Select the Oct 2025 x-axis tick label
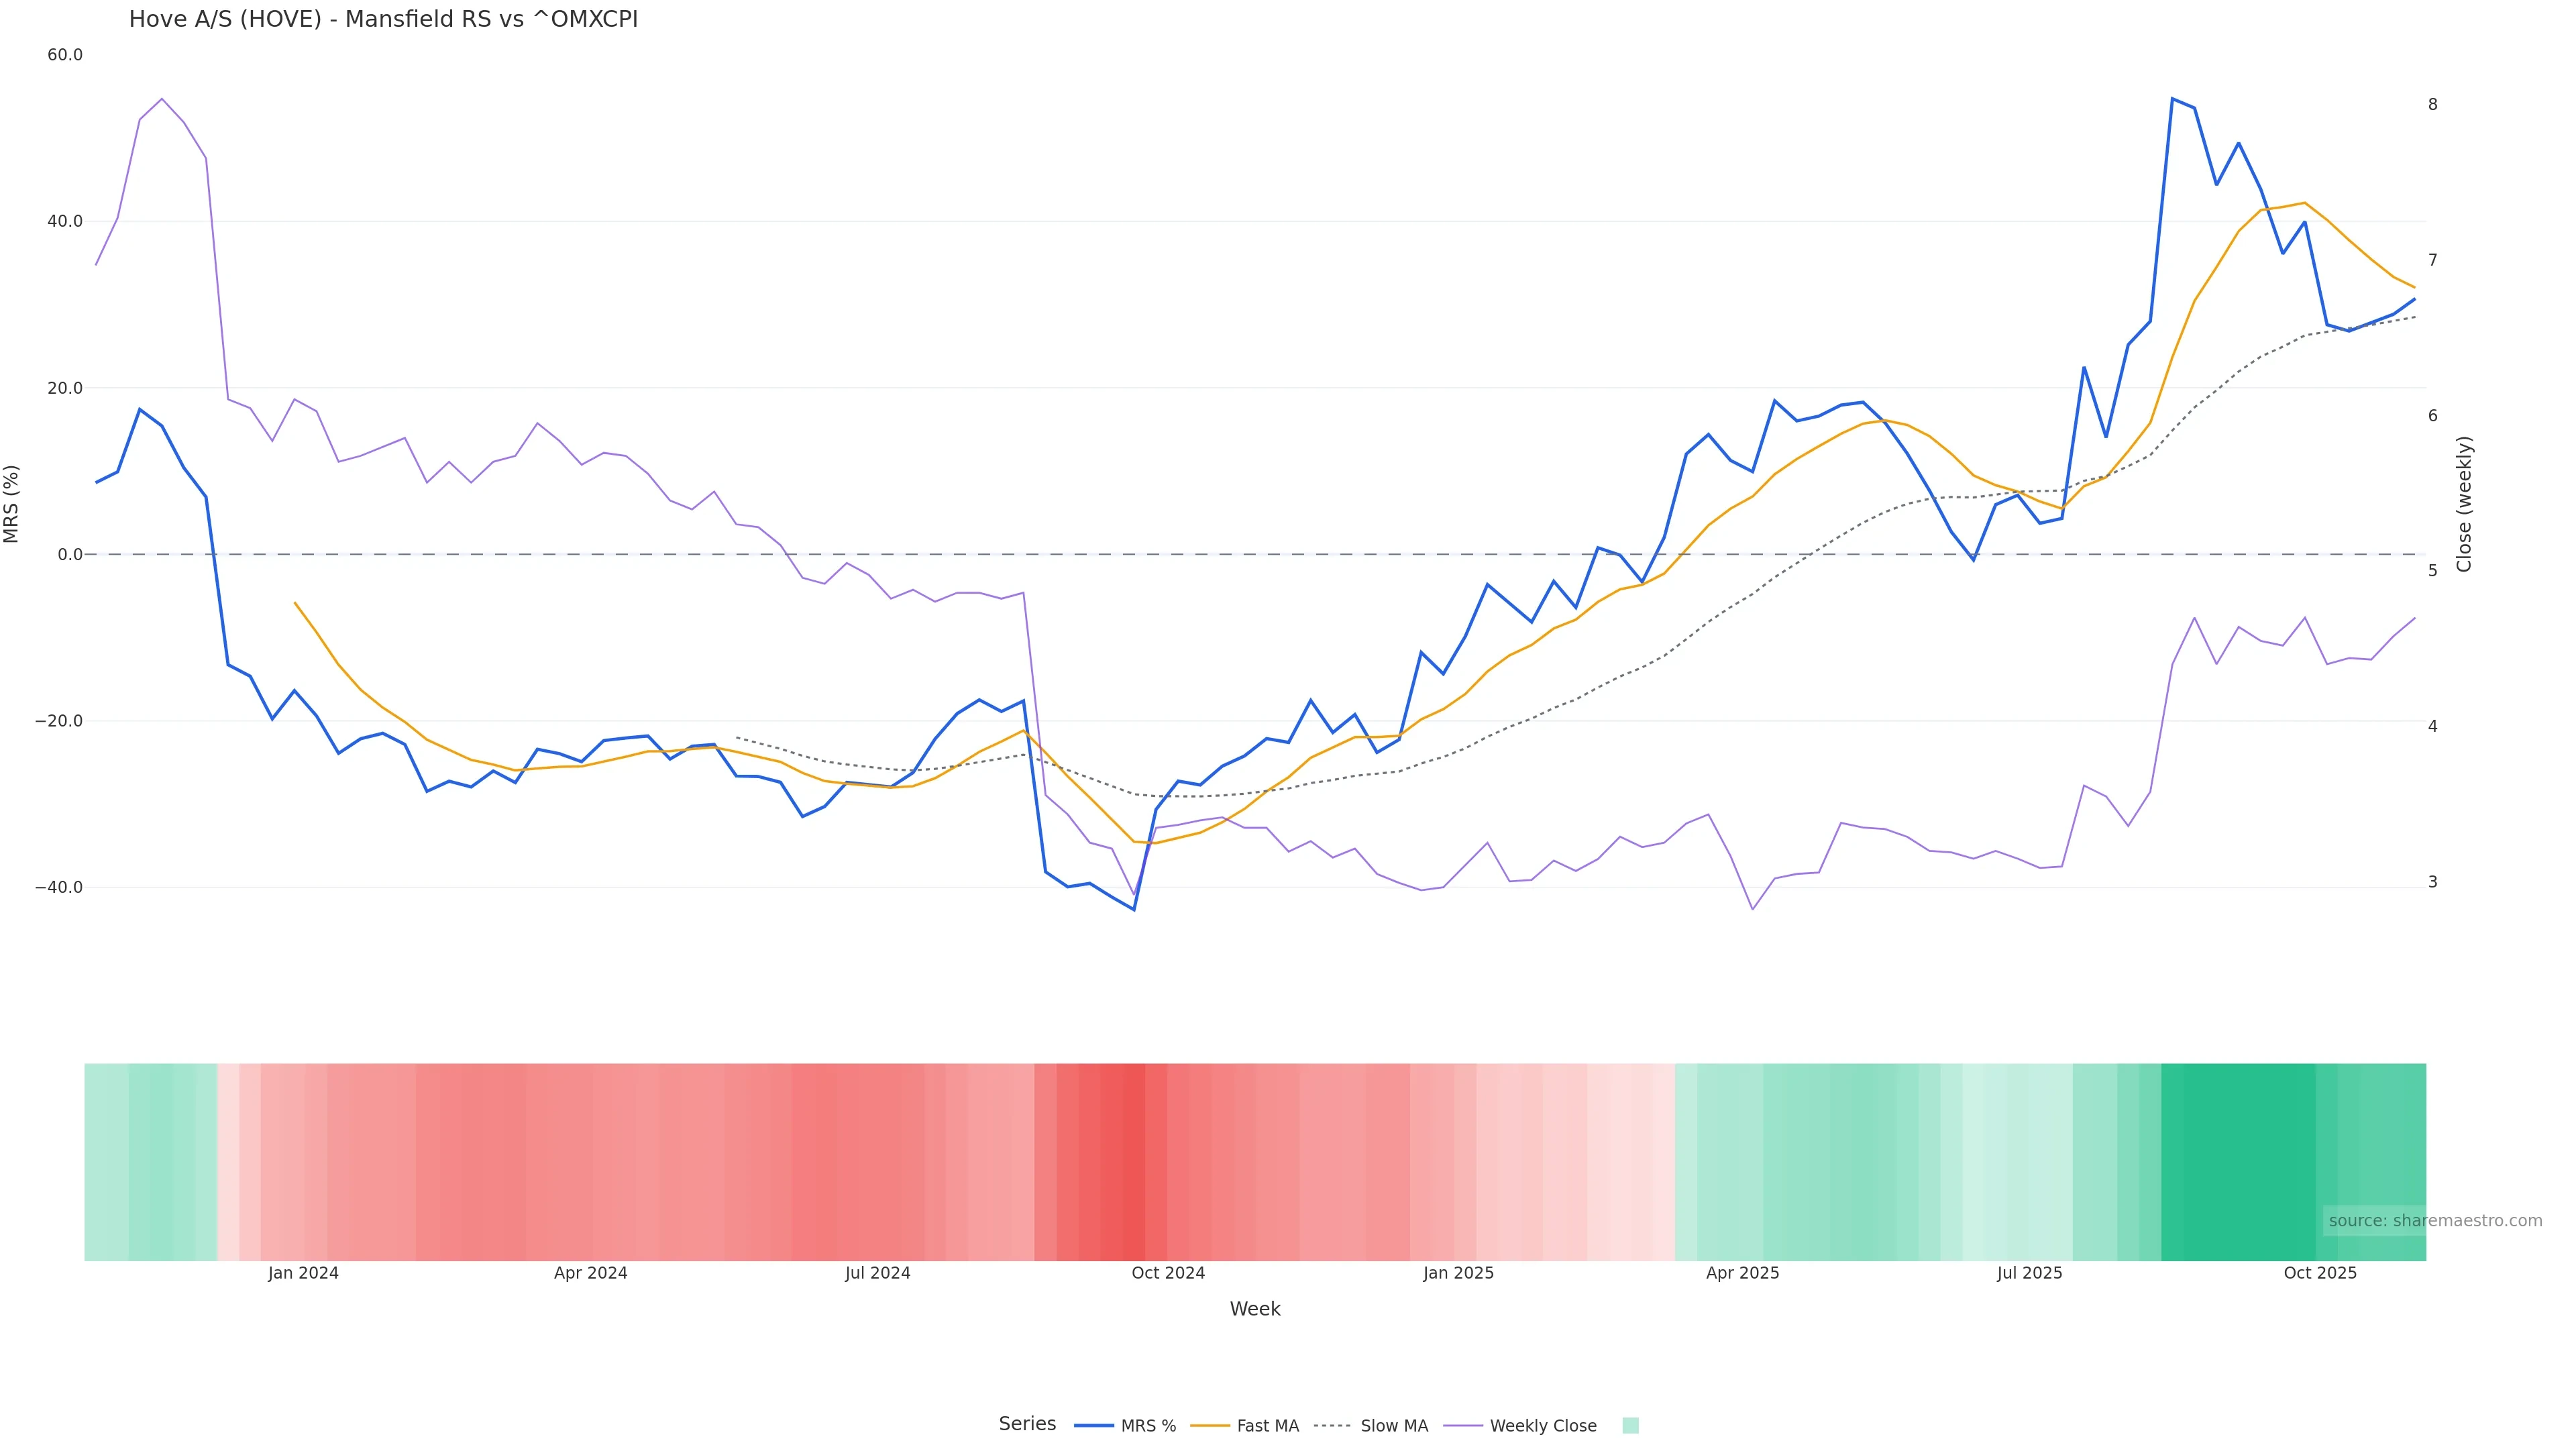 point(2320,1273)
